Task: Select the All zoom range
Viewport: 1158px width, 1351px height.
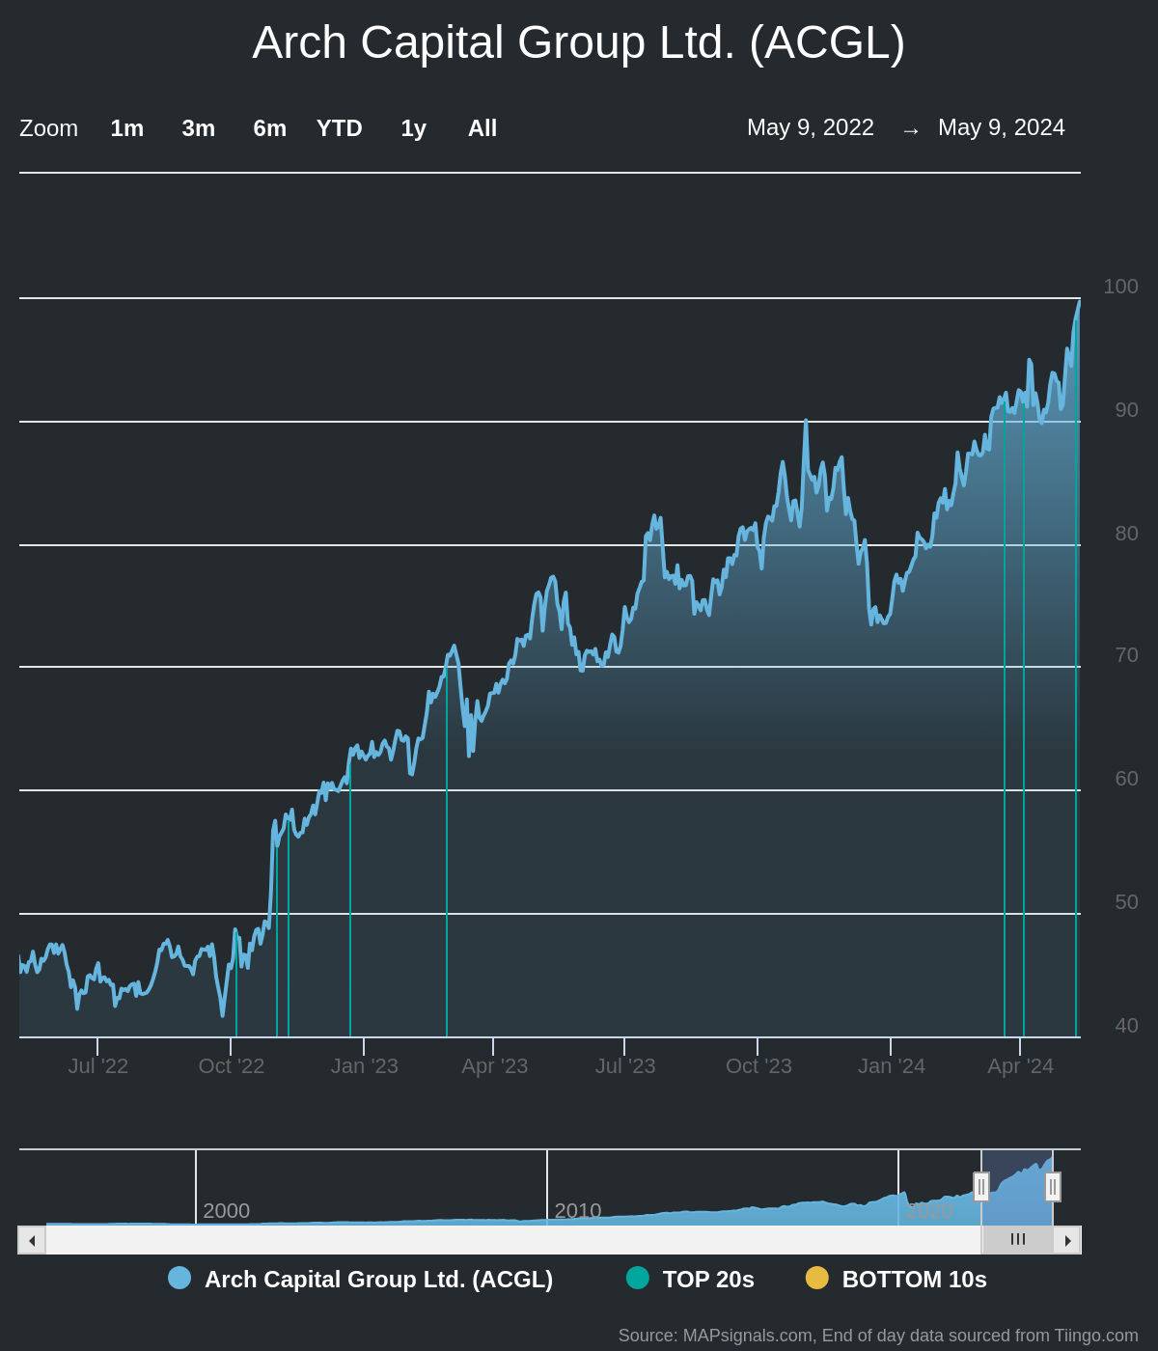Action: click(x=482, y=128)
